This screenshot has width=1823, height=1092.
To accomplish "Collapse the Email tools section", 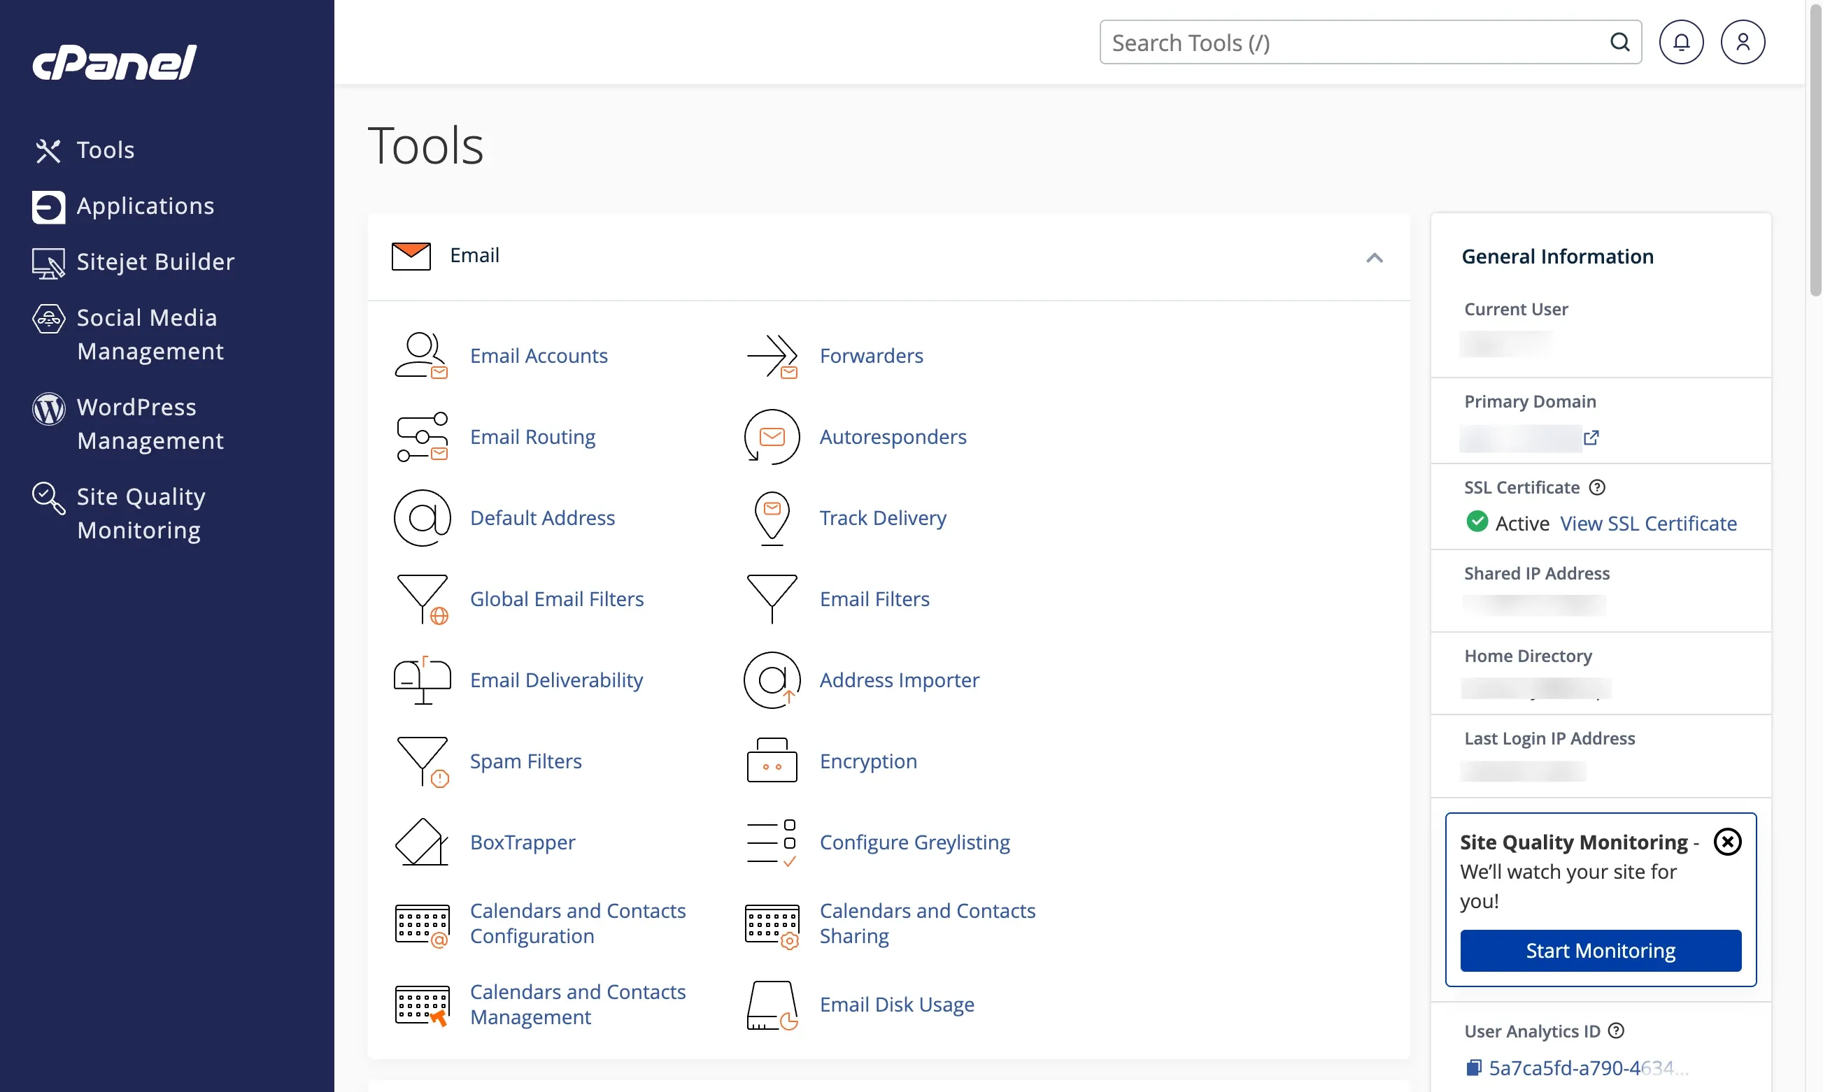I will tap(1375, 257).
